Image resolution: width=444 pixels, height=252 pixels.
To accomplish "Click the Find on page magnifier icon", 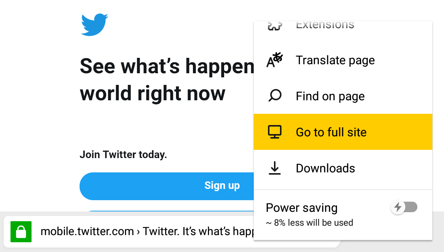I will click(274, 96).
